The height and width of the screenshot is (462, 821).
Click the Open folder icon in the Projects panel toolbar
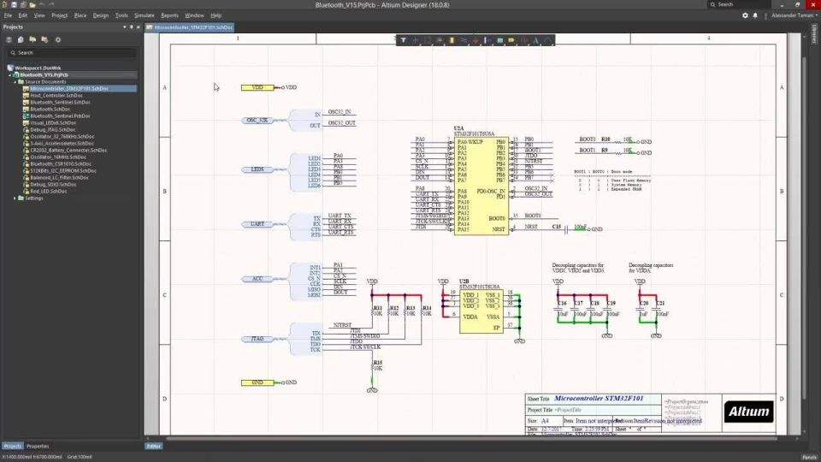click(x=32, y=39)
